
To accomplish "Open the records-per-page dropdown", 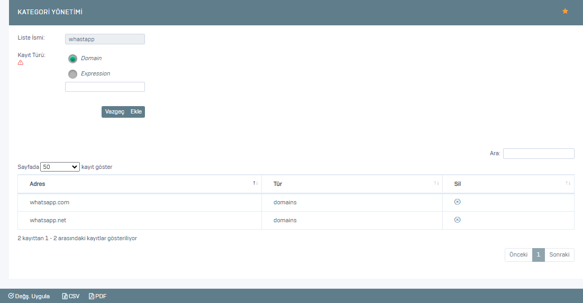I will [x=60, y=167].
